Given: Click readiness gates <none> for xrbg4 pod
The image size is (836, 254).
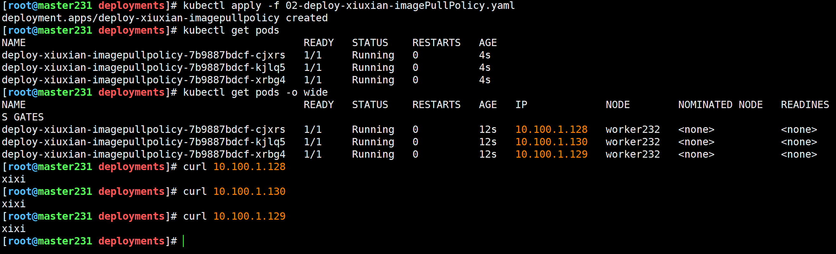Looking at the screenshot, I should click(x=799, y=154).
